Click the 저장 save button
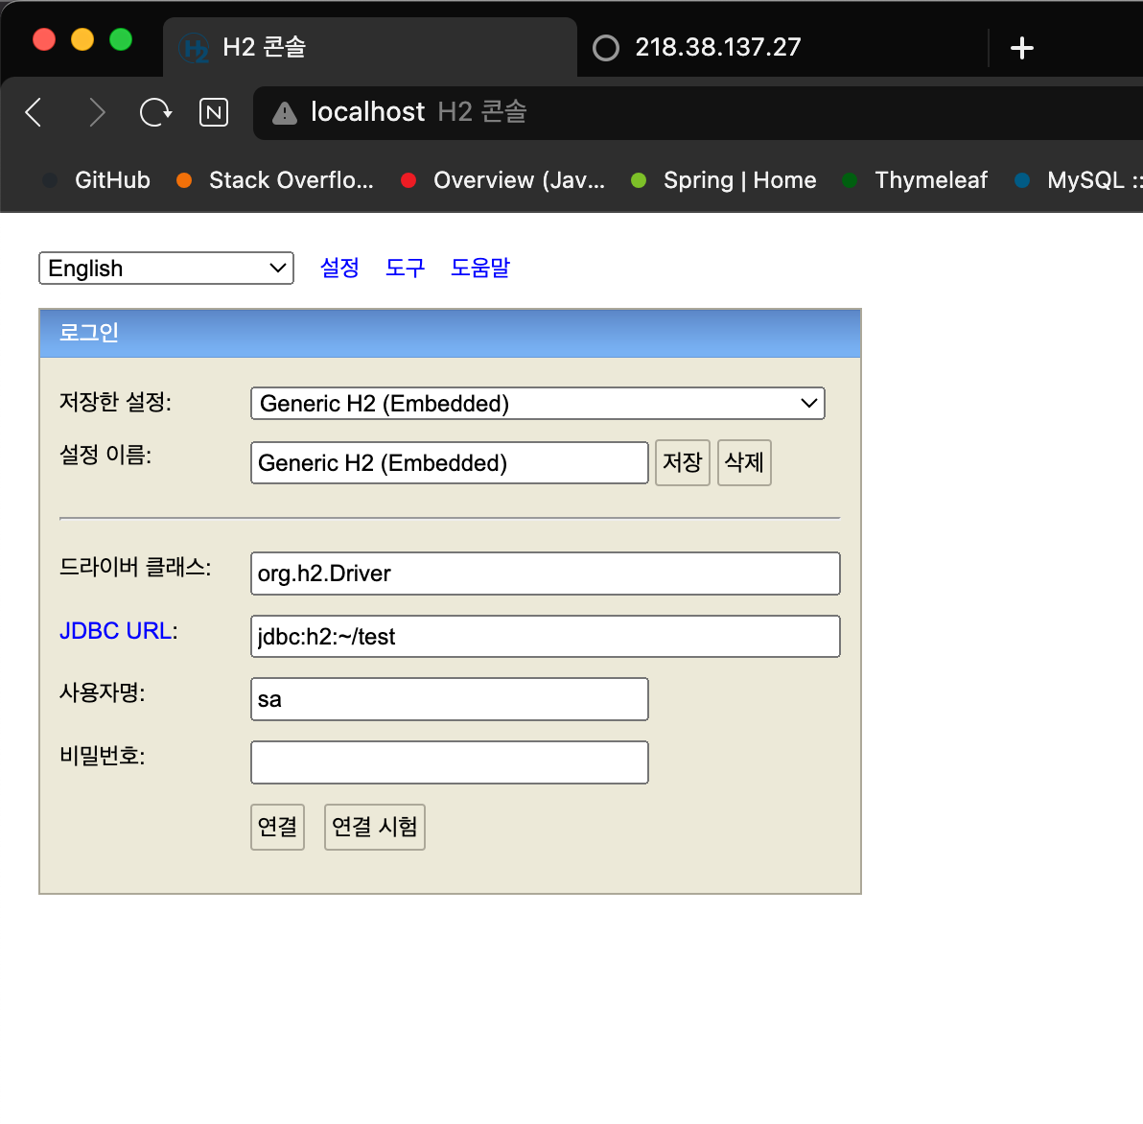Viewport: 1143px width, 1124px height. click(x=683, y=462)
